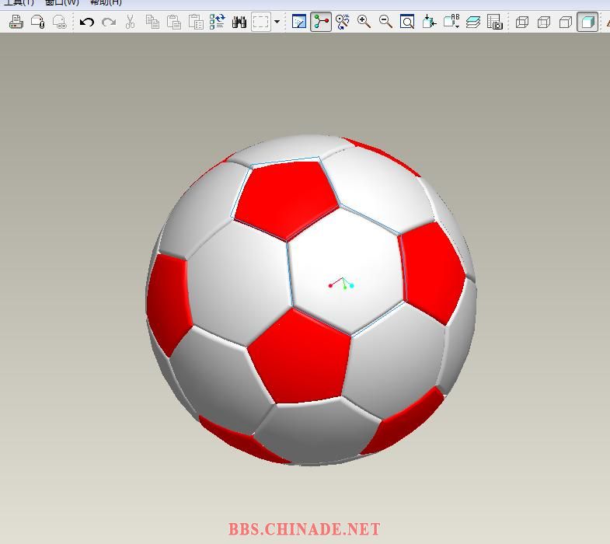Screen dimensions: 610x544
Task: Click the spin center triad on the ball
Action: click(342, 284)
